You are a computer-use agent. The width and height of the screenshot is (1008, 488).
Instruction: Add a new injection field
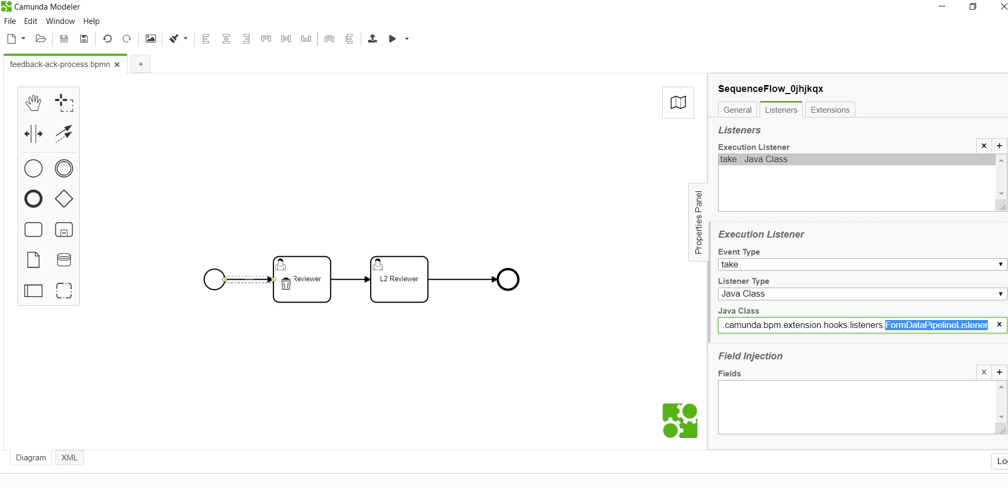click(x=999, y=372)
